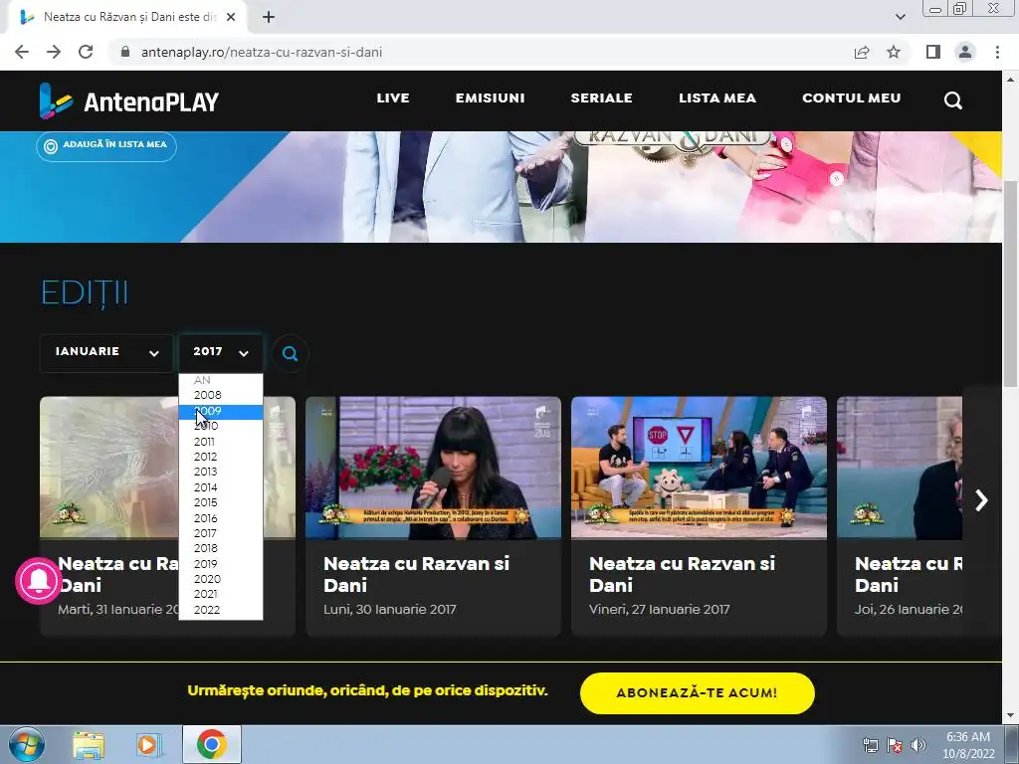Select 2020 from the year list
Image resolution: width=1019 pixels, height=764 pixels.
(x=221, y=579)
